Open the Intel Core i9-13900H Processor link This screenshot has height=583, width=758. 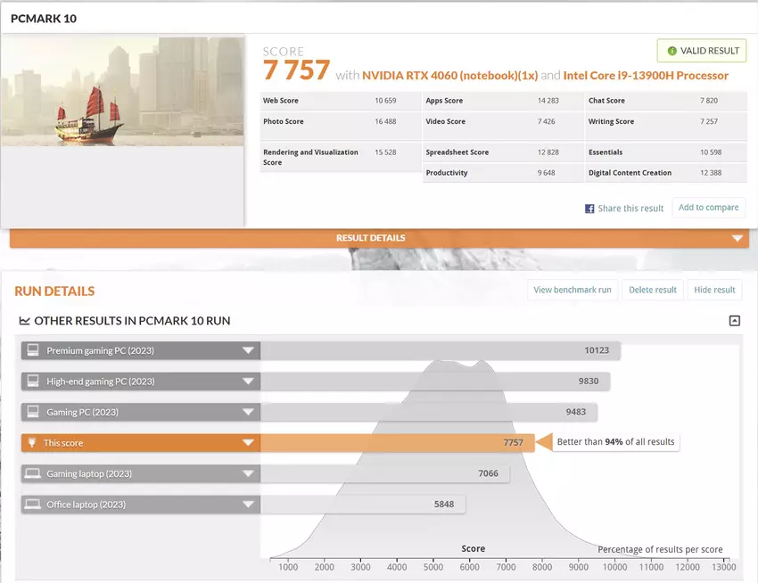tap(646, 76)
